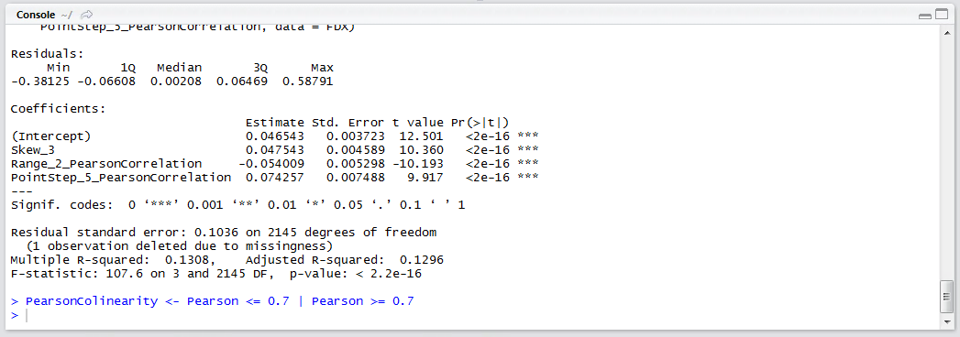Click the Std. Error value 0.005298

pyautogui.click(x=356, y=163)
